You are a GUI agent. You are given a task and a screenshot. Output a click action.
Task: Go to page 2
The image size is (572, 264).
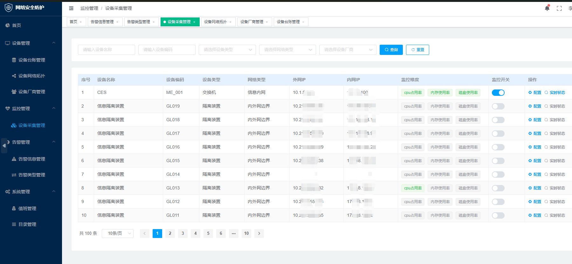[x=170, y=234]
